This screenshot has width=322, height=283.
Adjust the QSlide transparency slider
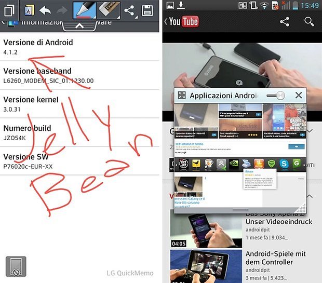click(x=276, y=96)
